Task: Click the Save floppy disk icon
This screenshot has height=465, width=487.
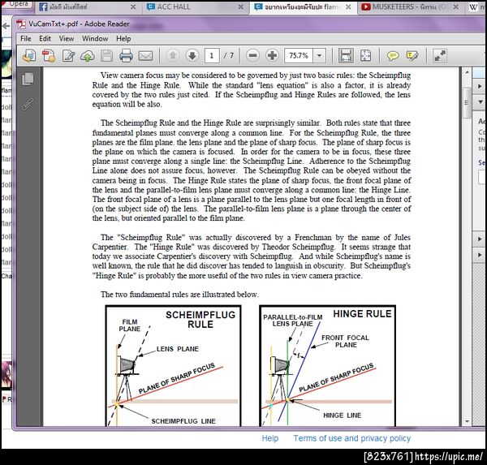Action: click(x=106, y=56)
